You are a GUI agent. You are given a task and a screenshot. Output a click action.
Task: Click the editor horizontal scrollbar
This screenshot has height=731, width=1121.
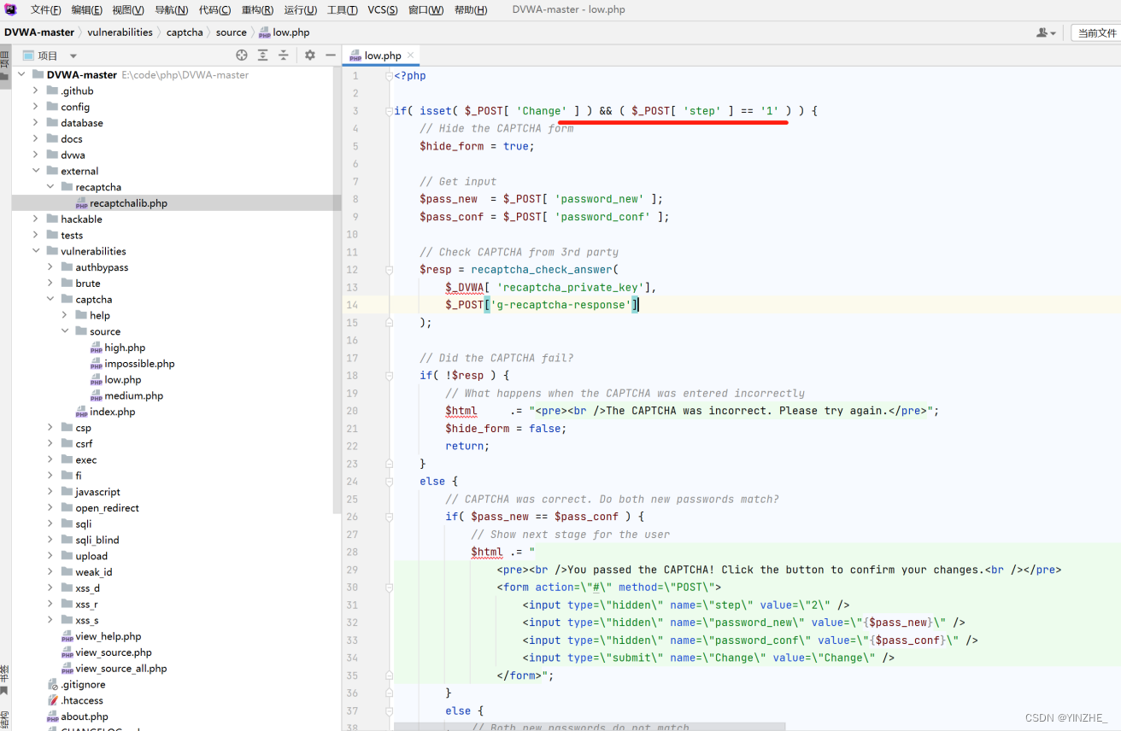coord(590,727)
